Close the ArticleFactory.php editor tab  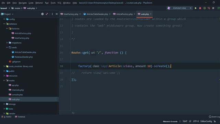click(x=134, y=14)
